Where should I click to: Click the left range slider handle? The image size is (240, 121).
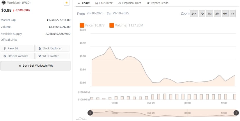point(90,113)
